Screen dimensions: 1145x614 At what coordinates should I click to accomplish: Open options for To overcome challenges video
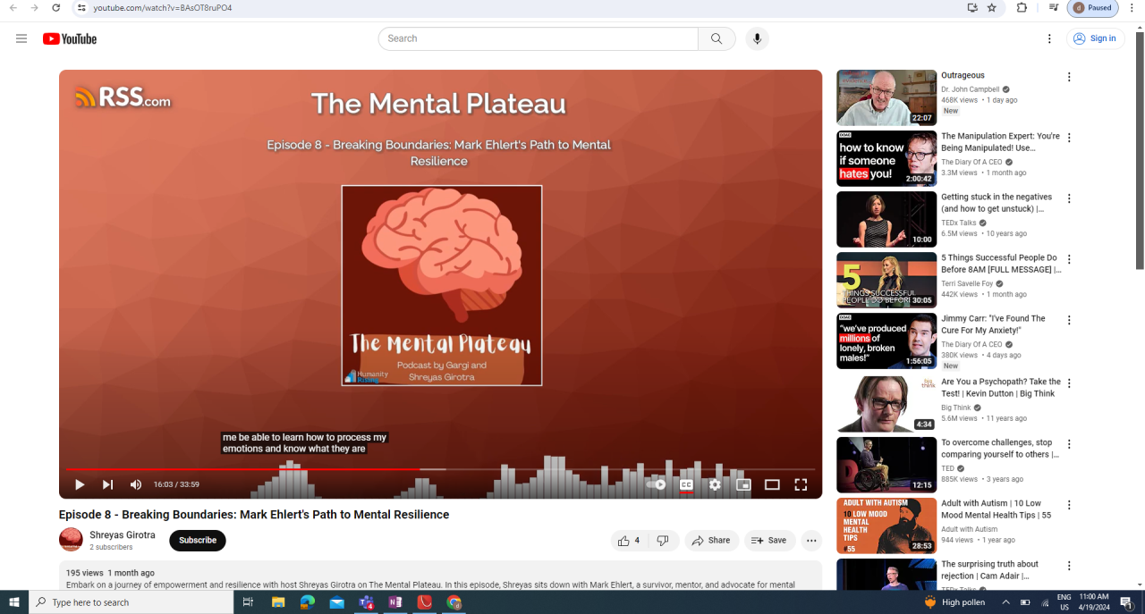click(1069, 444)
